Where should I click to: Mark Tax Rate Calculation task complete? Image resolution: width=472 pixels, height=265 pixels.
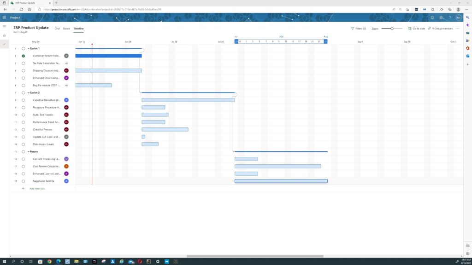(24, 63)
